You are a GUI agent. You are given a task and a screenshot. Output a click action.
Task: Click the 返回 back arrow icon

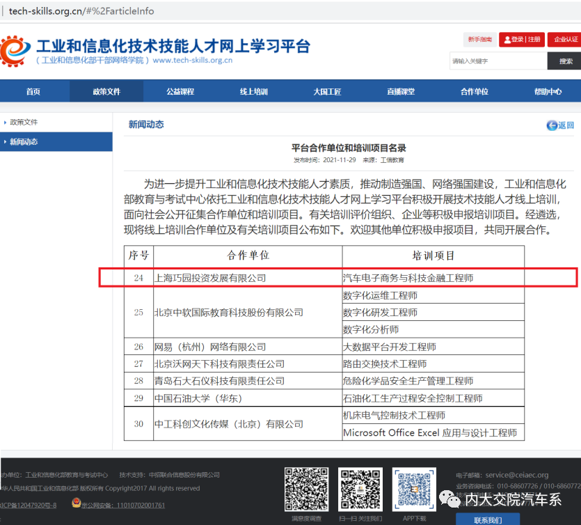(x=552, y=125)
